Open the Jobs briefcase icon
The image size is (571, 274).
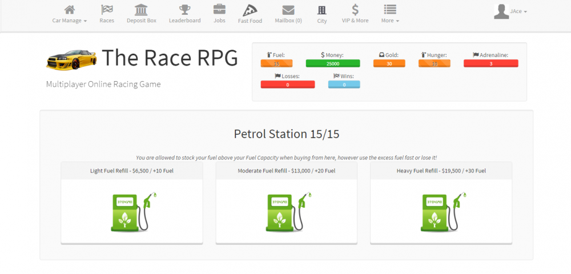(219, 10)
